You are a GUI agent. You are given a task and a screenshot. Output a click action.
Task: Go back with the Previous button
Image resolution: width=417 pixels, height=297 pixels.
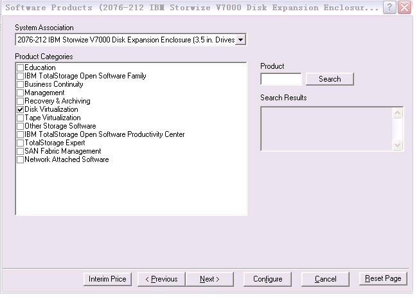point(161,279)
